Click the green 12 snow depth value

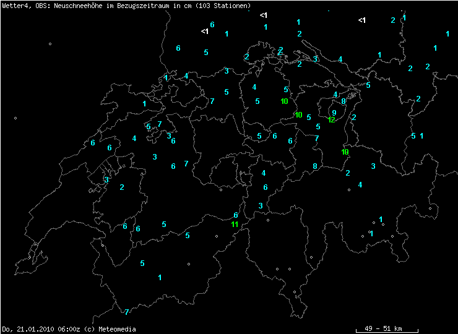click(x=331, y=120)
